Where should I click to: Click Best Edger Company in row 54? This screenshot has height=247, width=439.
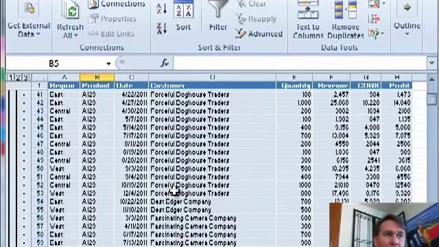[x=212, y=202]
